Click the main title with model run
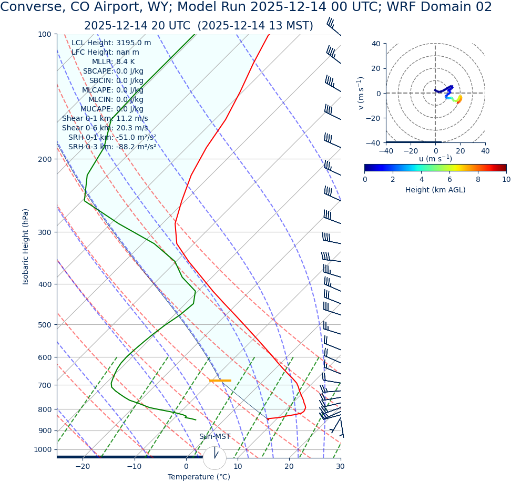The image size is (511, 492). 246,7
